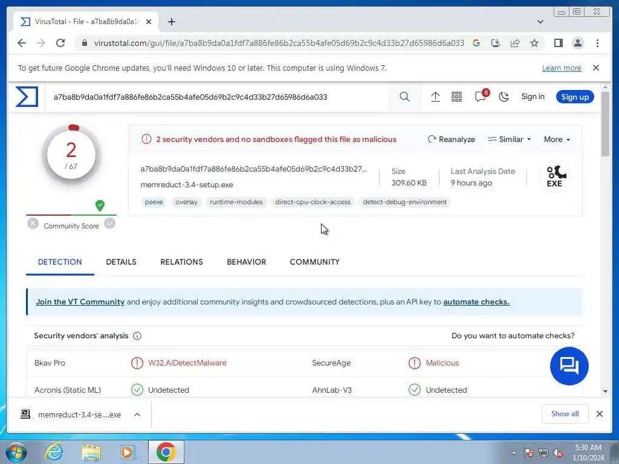Viewport: 619px width, 464px height.
Task: Open the Chrome profile avatar
Action: 577,43
